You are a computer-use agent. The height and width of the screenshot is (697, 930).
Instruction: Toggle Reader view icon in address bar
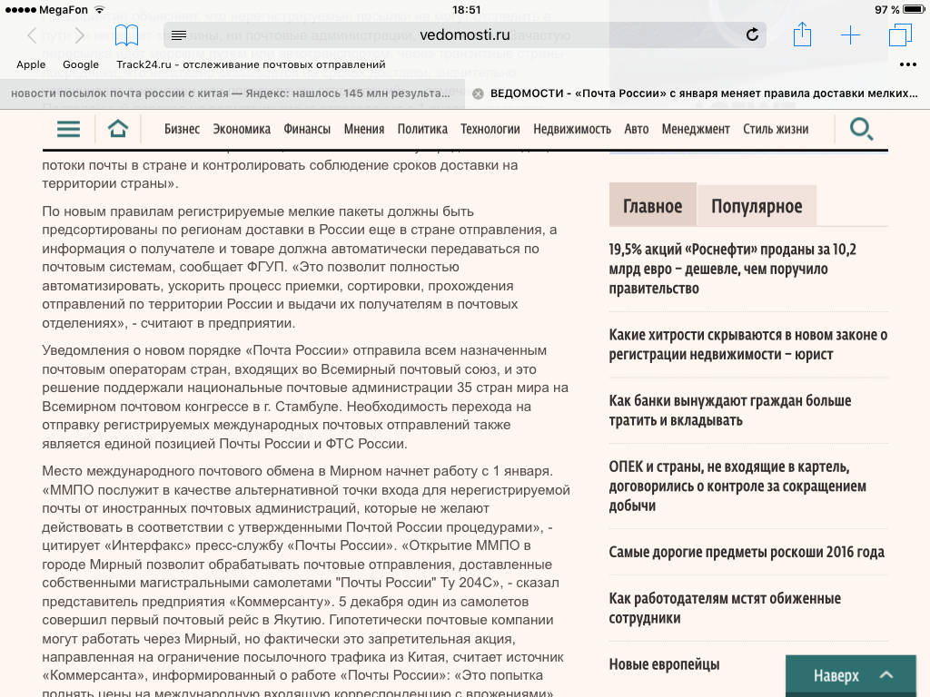179,35
